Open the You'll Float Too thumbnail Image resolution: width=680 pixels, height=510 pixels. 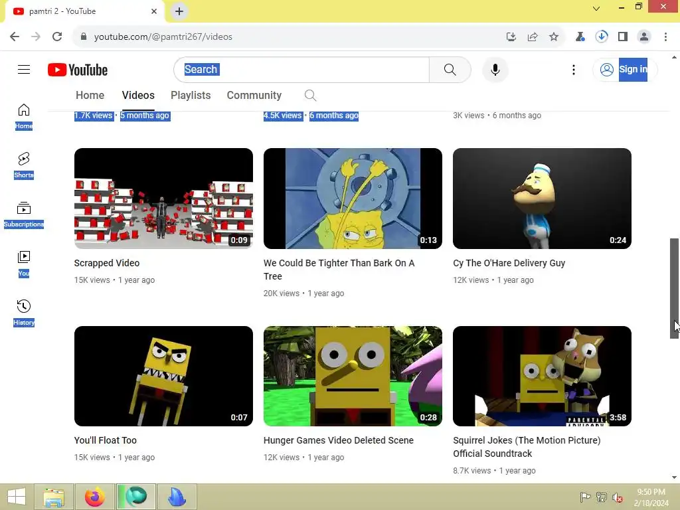163,376
